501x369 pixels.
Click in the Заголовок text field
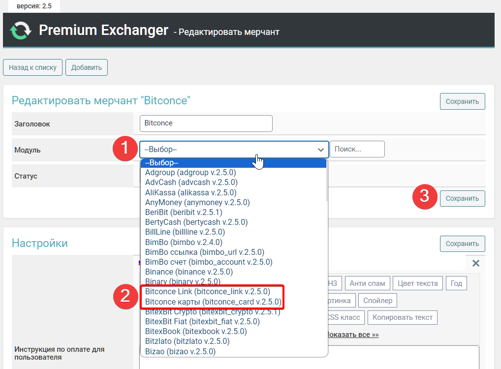pos(206,123)
